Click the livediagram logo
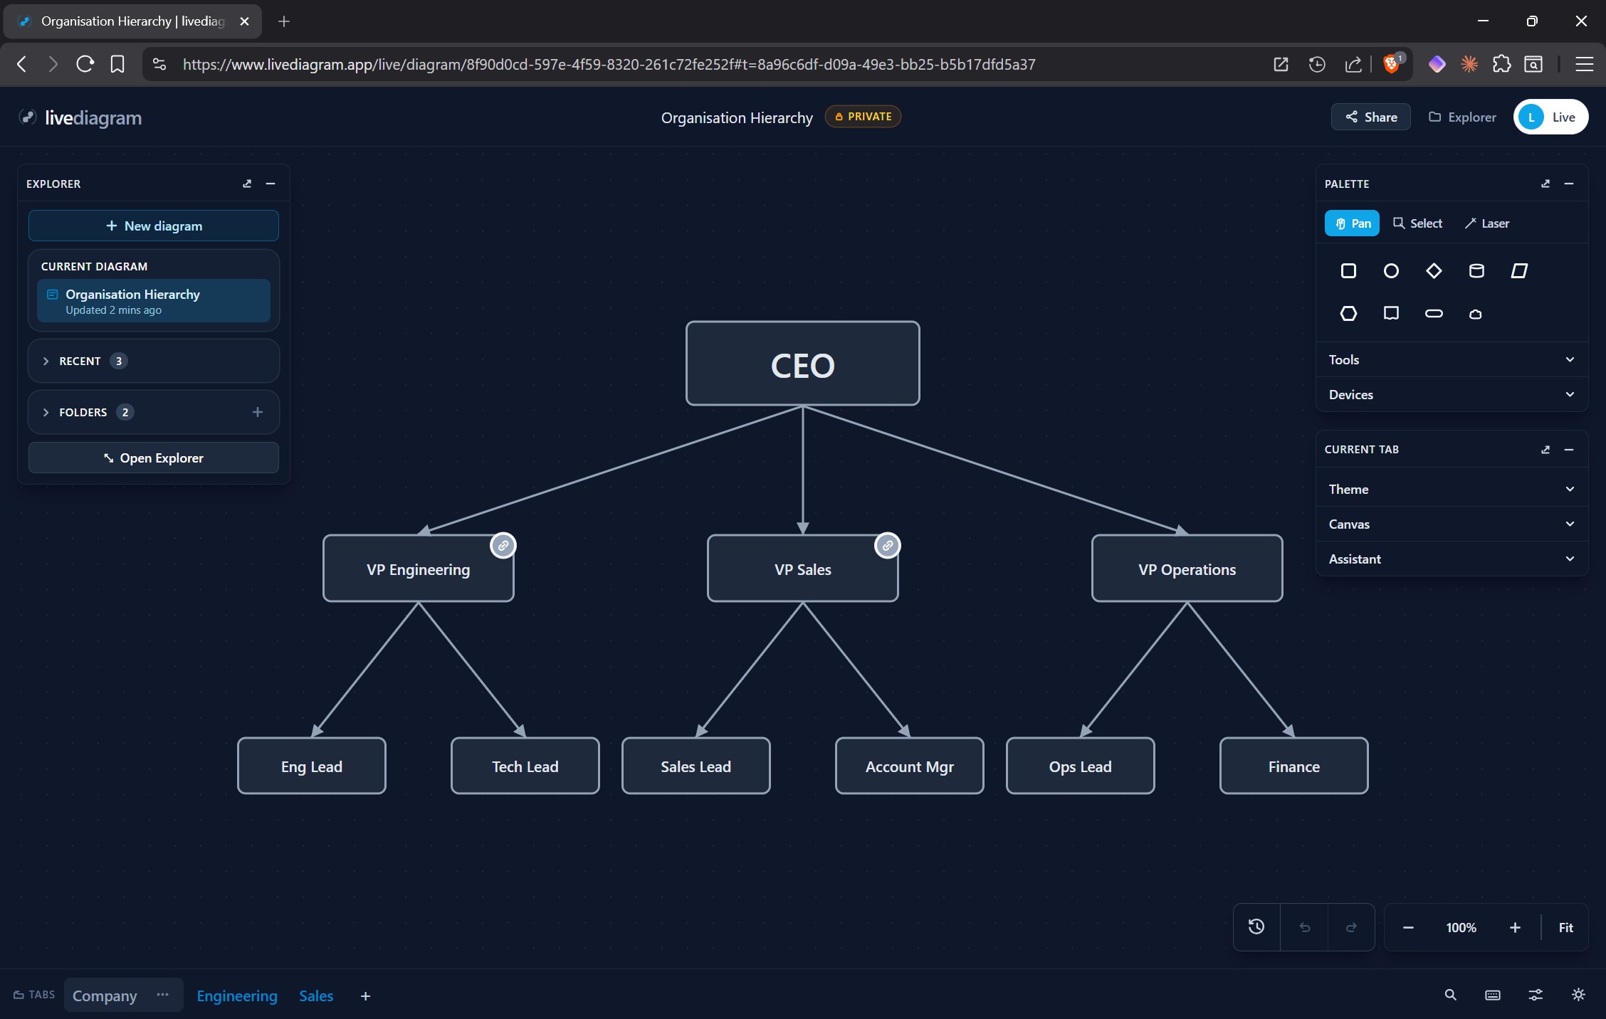This screenshot has width=1606, height=1019. tap(80, 117)
